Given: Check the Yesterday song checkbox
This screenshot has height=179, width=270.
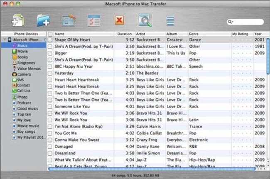Looking at the screenshot, I should 50,73.
